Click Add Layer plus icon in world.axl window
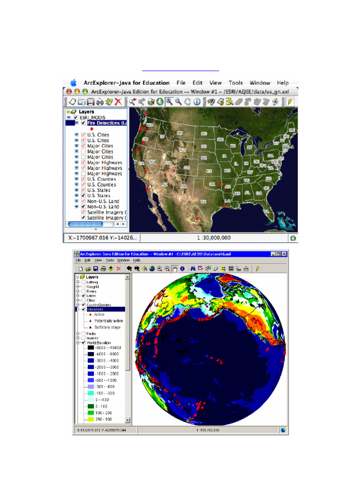This screenshot has width=361, height=482. click(x=111, y=269)
